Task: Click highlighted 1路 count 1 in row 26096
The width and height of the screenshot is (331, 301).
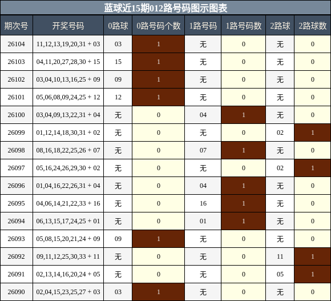Action: tap(244, 186)
